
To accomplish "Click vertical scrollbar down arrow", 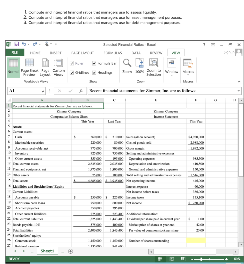I will [x=241, y=245].
